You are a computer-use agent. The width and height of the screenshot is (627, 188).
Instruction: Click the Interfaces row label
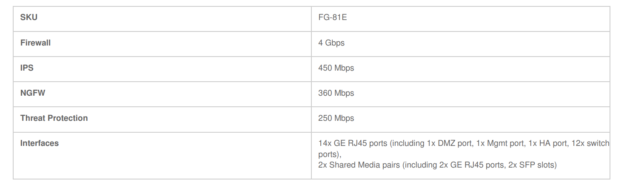click(x=40, y=143)
